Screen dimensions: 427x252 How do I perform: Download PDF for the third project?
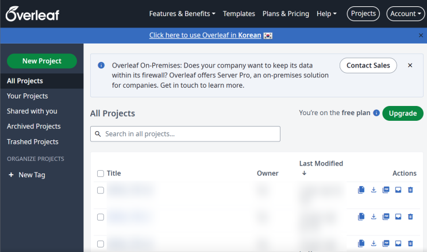click(386, 243)
